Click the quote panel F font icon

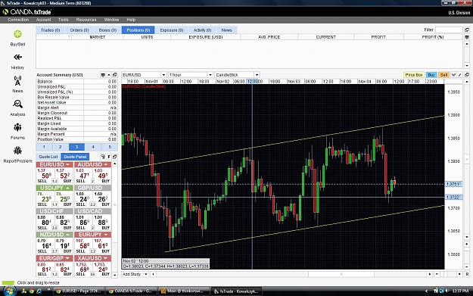point(109,157)
